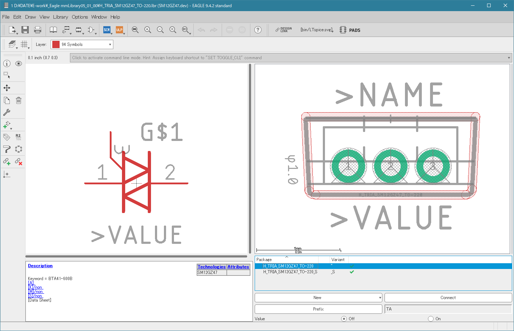Click the Design Link button
The image size is (514, 331).
tap(283, 30)
